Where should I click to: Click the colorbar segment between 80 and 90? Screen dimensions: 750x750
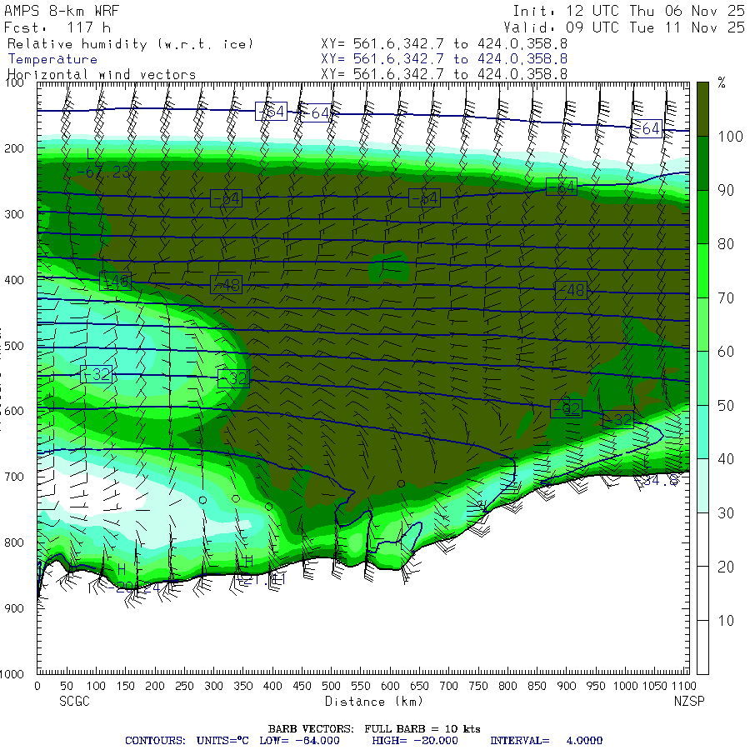tap(702, 217)
